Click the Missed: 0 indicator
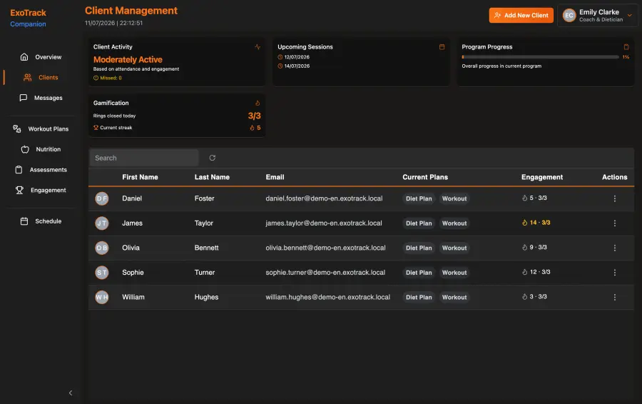Image resolution: width=642 pixels, height=404 pixels. pyautogui.click(x=108, y=78)
